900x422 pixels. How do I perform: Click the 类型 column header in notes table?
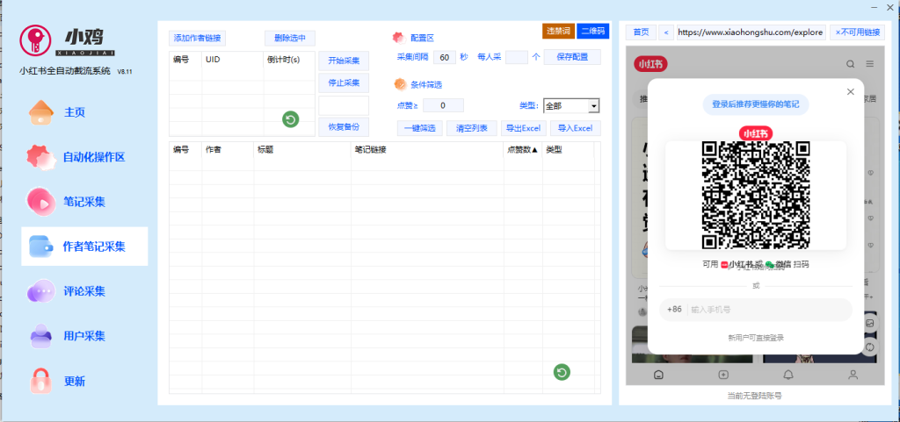coord(568,149)
